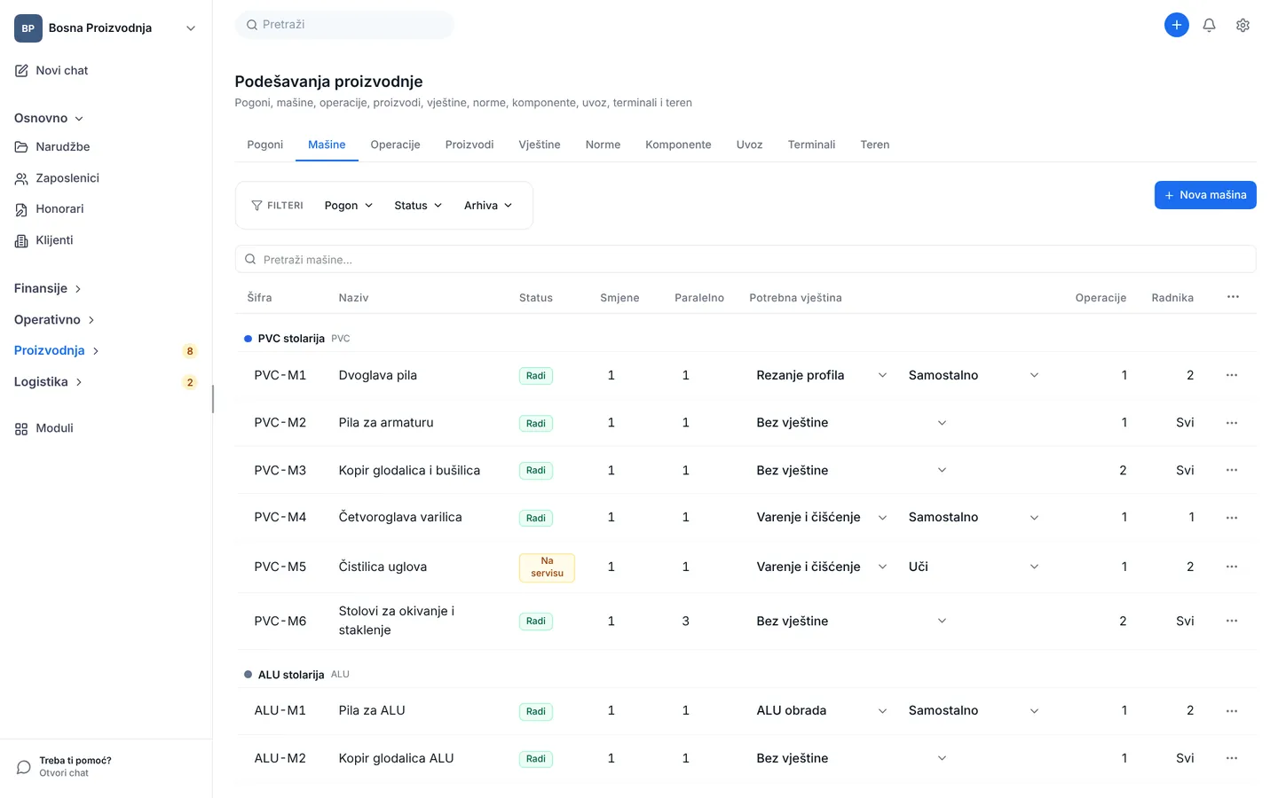Open Klijenti in the sidebar

(x=43, y=240)
